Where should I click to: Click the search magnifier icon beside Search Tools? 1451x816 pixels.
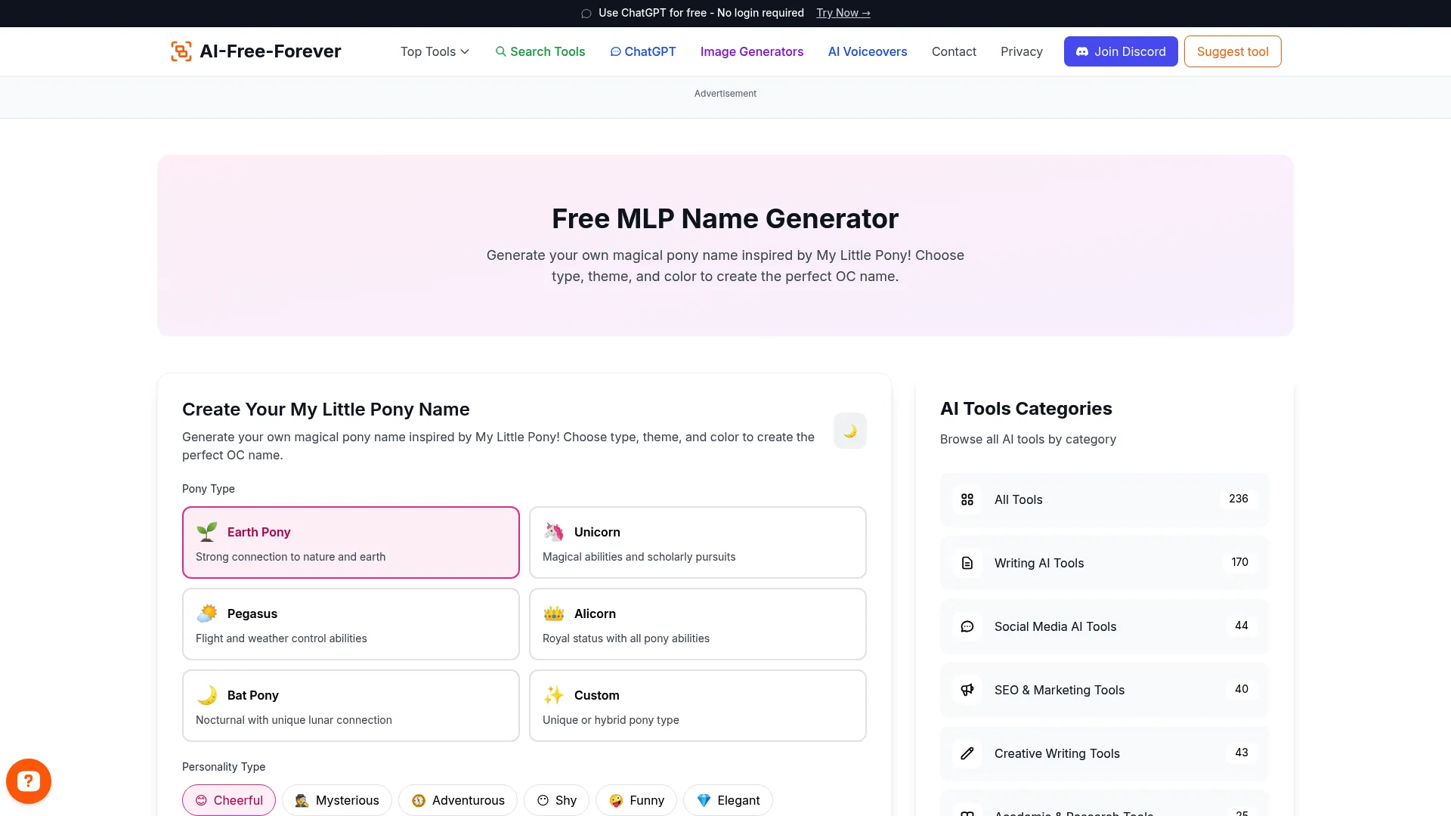pos(501,51)
